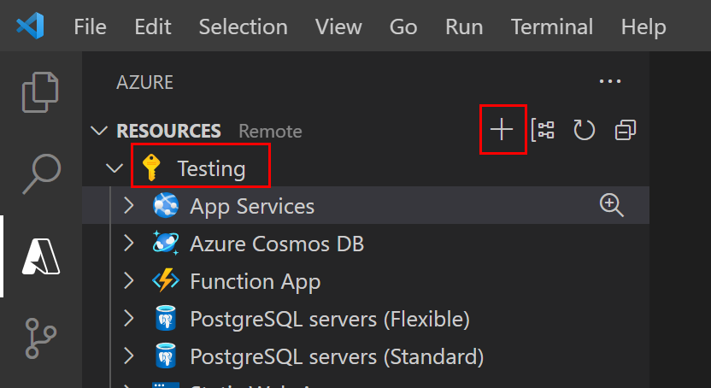Open the Azure panel more actions menu
Screen dimensions: 711x388
tap(610, 82)
